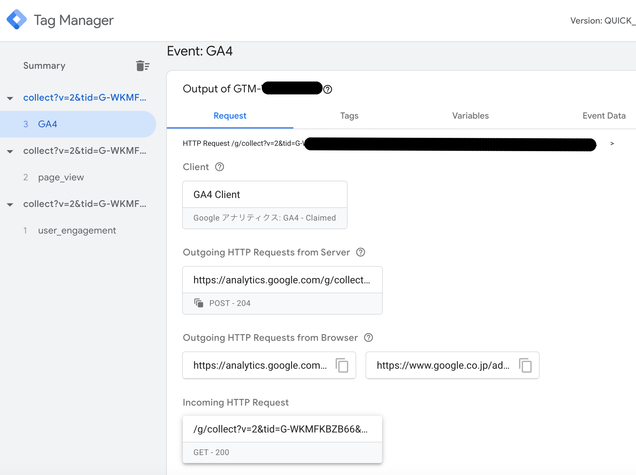Open the third collect?v=2&tid=G-WKMF request
This screenshot has width=636, height=475.
pyautogui.click(x=85, y=204)
